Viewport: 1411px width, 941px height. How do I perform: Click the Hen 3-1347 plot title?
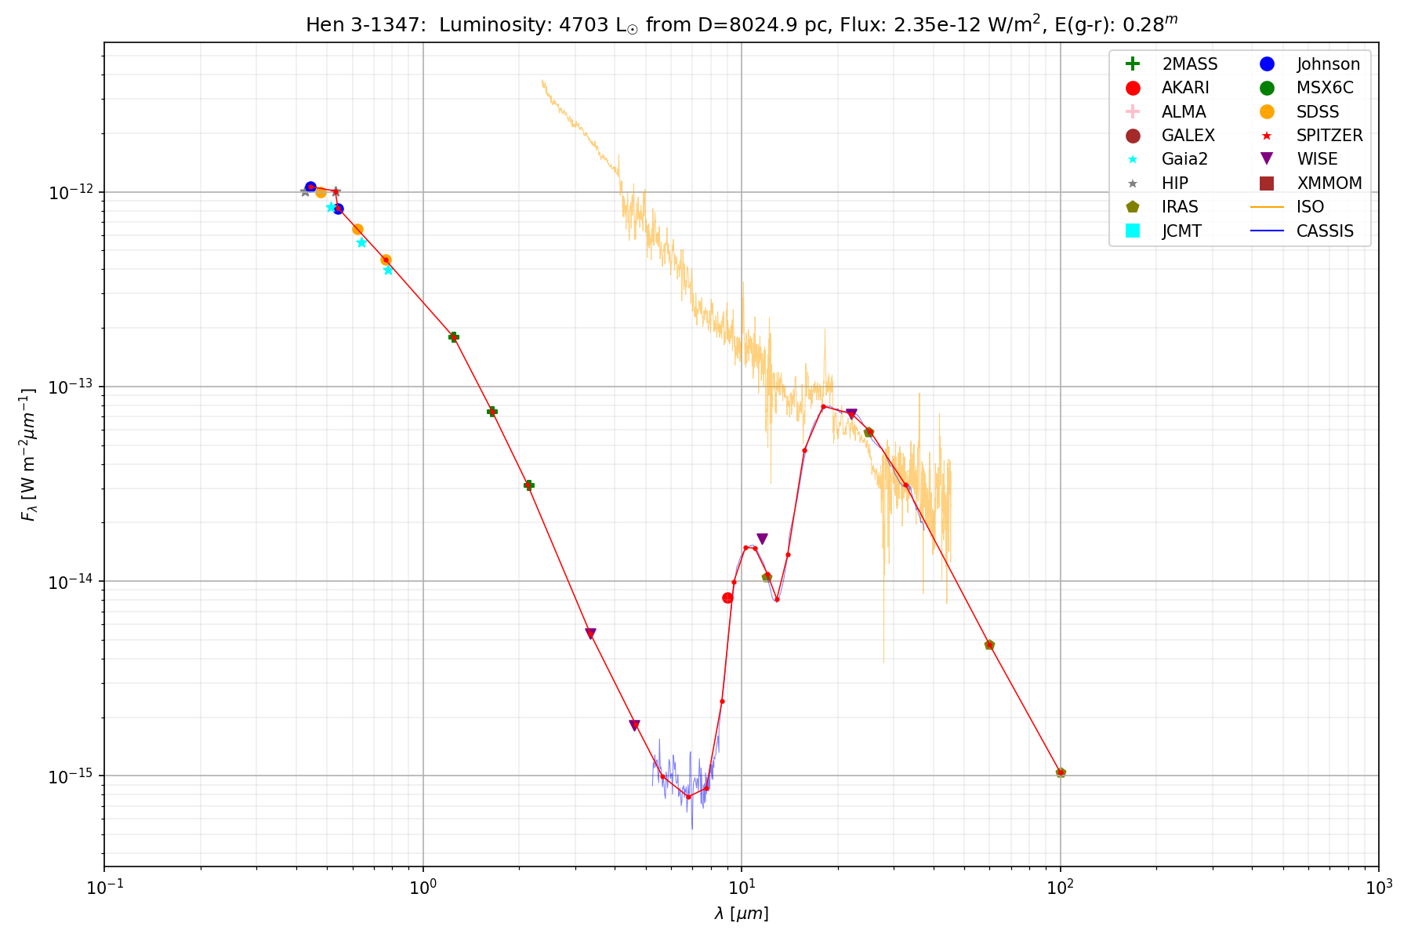[x=741, y=24]
